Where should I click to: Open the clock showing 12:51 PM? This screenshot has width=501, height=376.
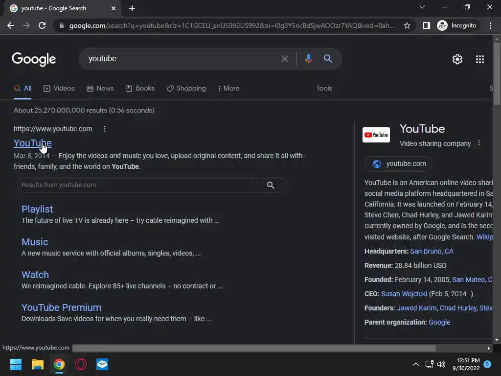466,364
